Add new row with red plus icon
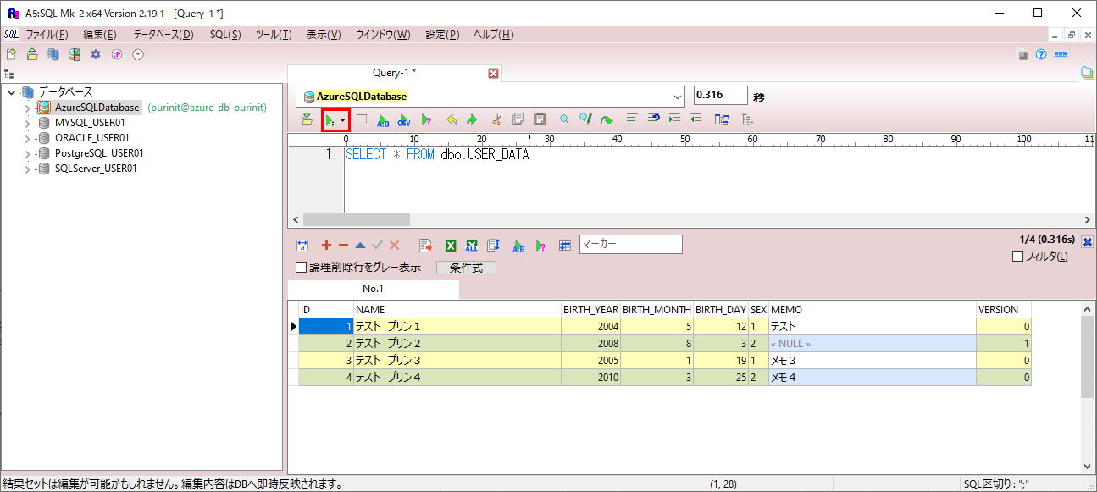This screenshot has height=492, width=1097. click(326, 246)
